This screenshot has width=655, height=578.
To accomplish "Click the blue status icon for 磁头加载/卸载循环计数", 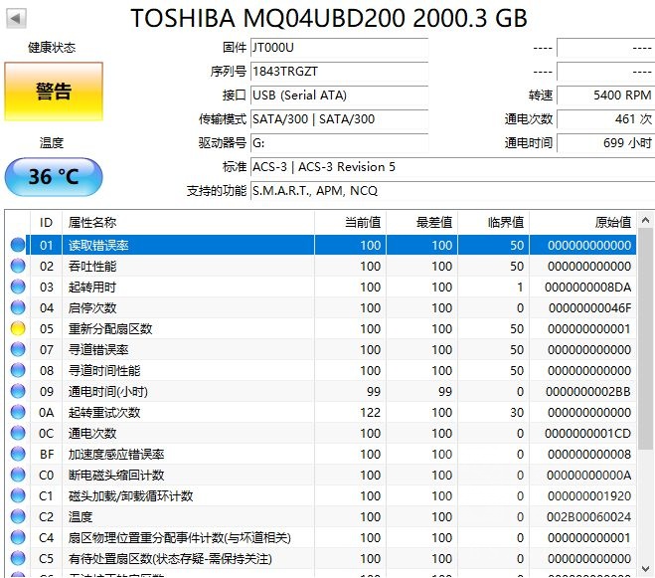I will pyautogui.click(x=18, y=496).
